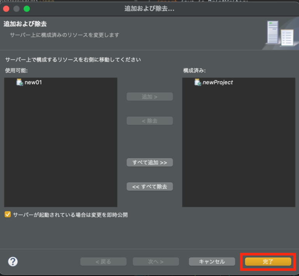Click the < 除去 button
The height and width of the screenshot is (276, 299).
pyautogui.click(x=149, y=121)
